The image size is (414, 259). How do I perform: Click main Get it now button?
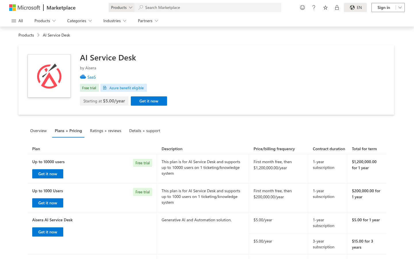pos(149,101)
